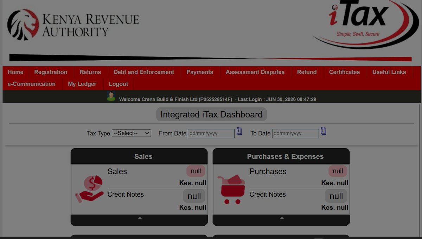The height and width of the screenshot is (239, 422).
Task: Click the Kenya Revenue Authority lion logo
Action: [23, 25]
